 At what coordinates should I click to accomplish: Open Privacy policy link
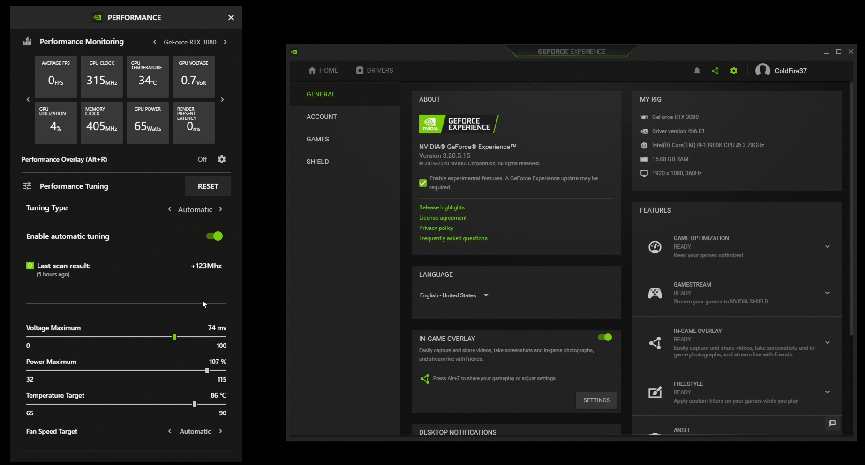[436, 228]
